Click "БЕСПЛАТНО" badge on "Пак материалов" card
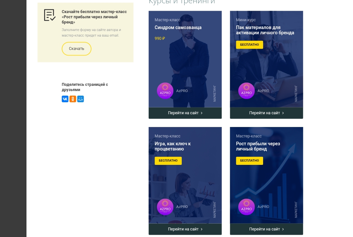Viewport: 353px width, 237px height. (x=249, y=45)
